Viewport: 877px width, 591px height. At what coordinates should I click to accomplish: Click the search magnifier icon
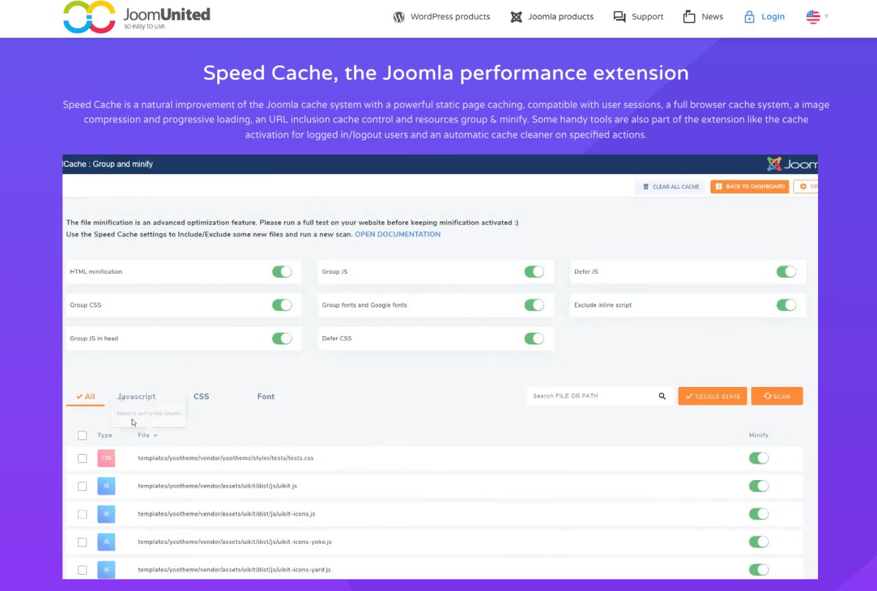[663, 396]
